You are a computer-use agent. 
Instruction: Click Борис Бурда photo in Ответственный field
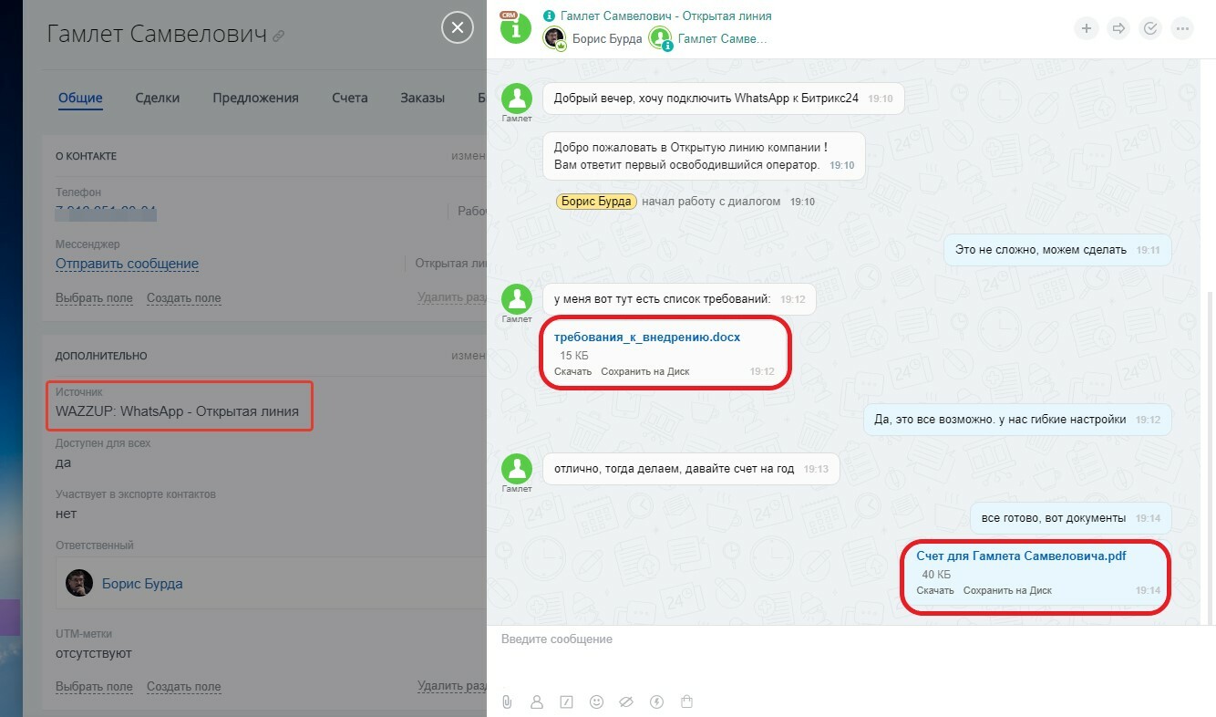click(79, 584)
